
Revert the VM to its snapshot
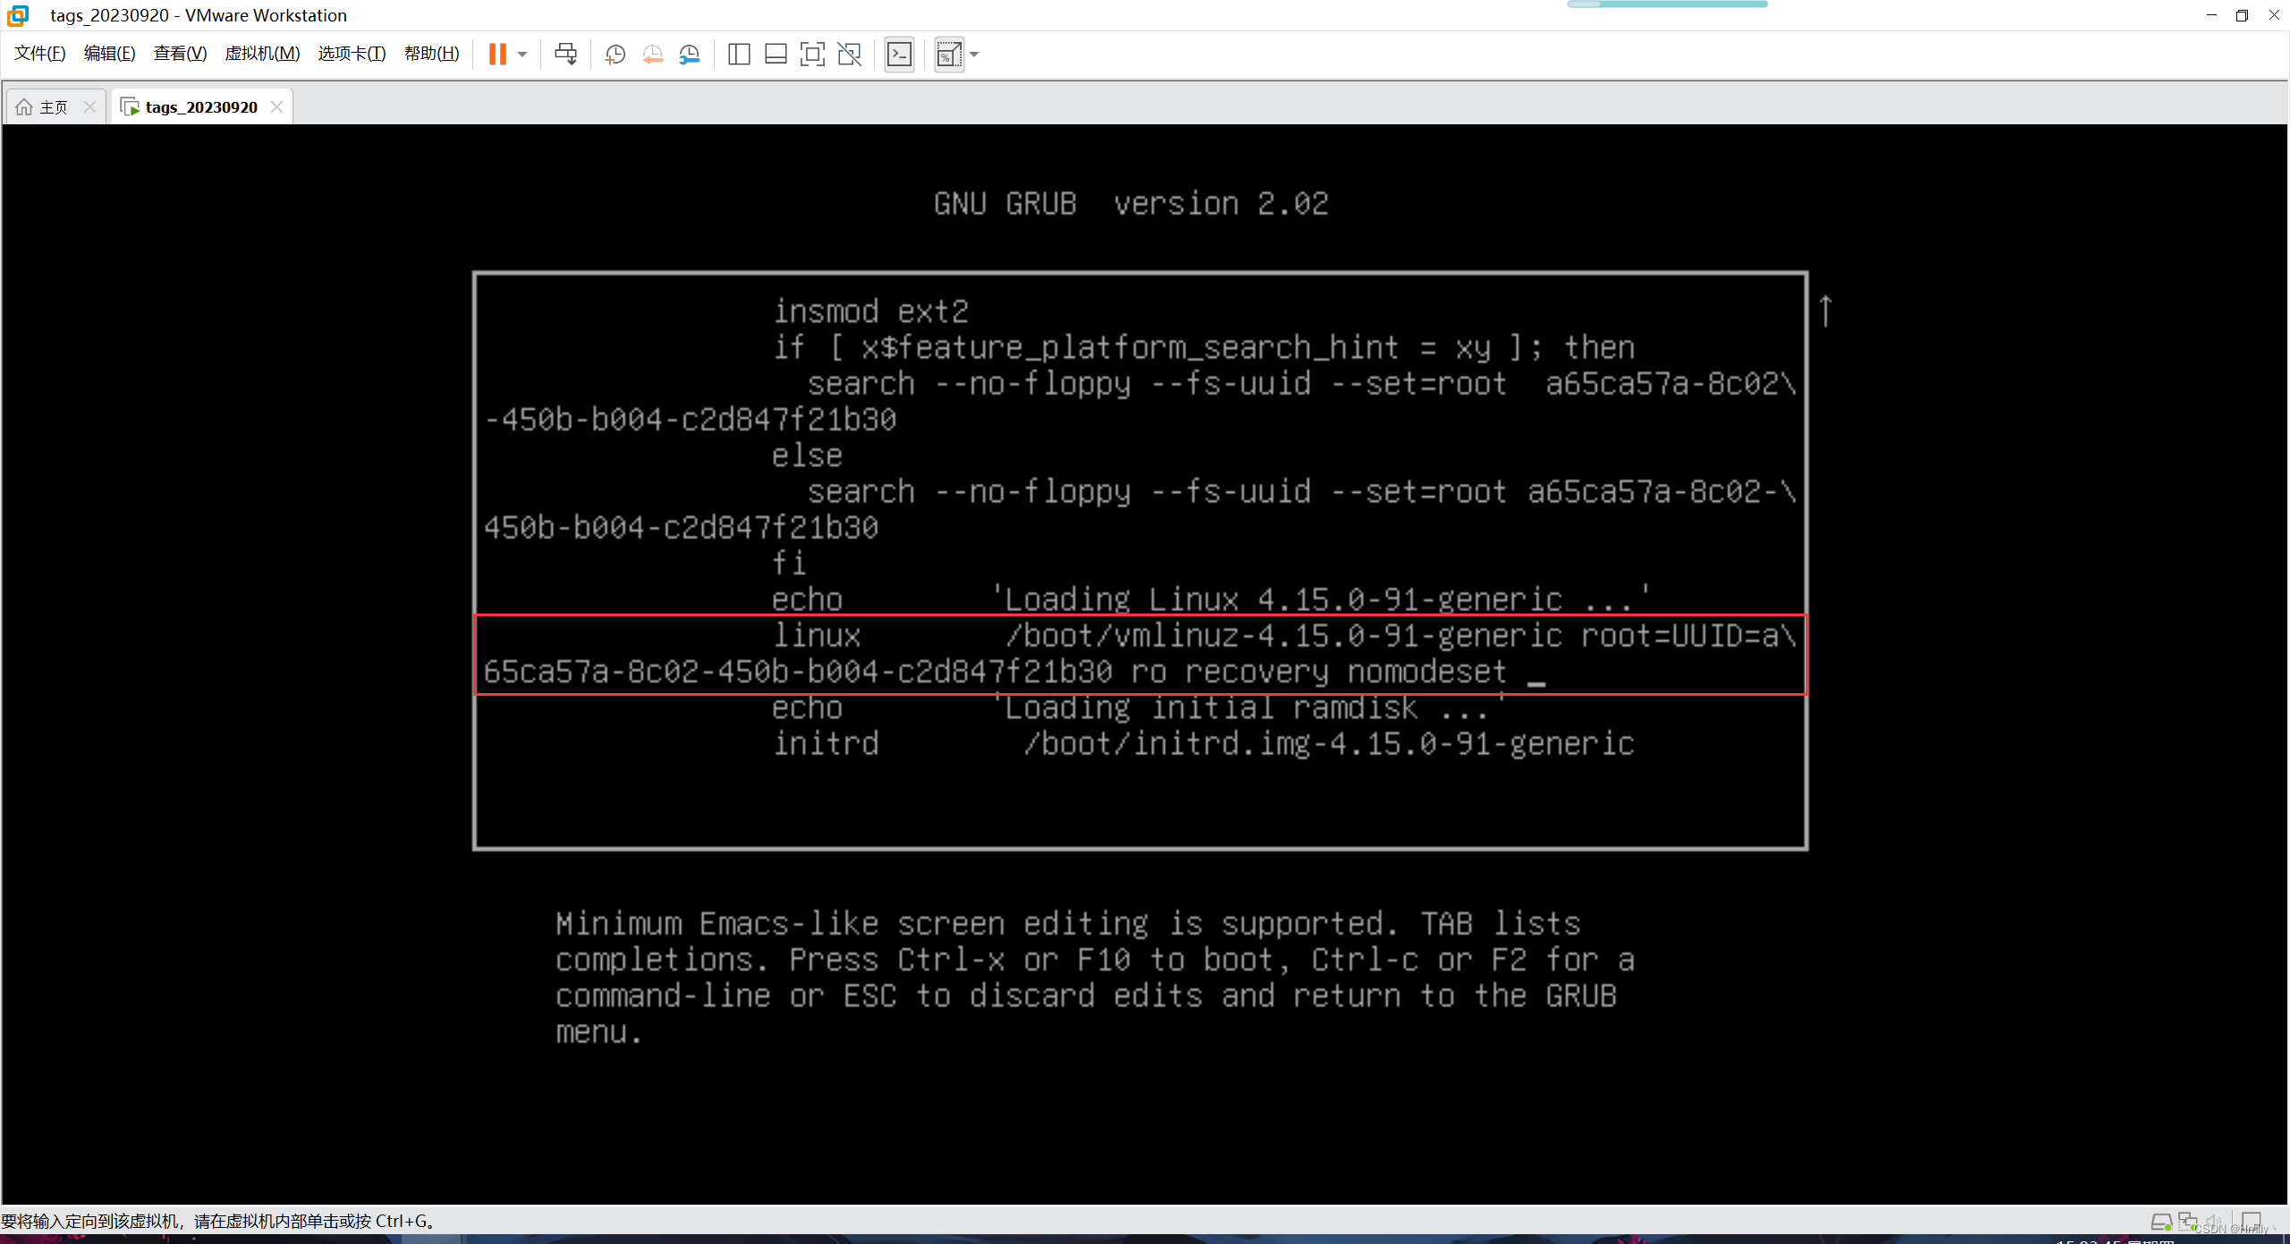point(652,54)
